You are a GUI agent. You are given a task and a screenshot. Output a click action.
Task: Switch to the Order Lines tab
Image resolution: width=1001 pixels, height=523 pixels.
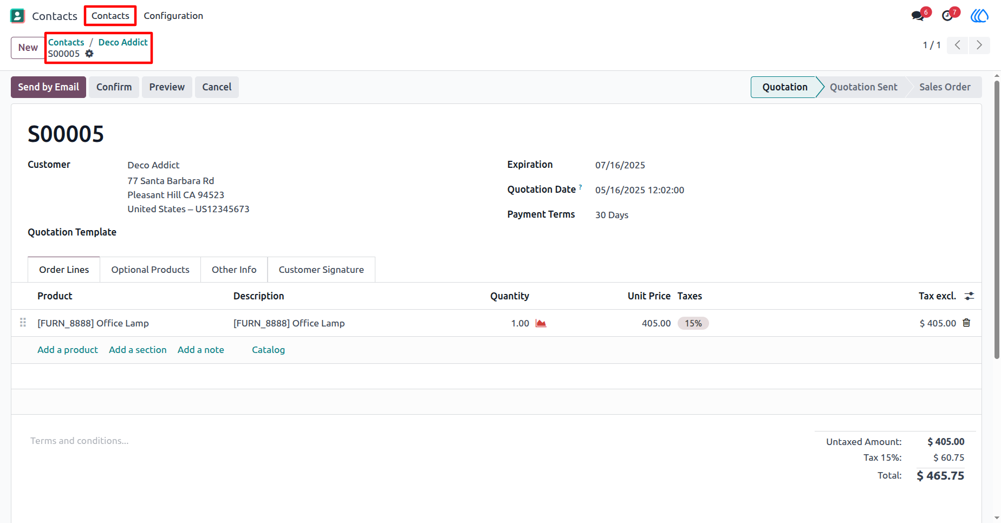pos(64,270)
